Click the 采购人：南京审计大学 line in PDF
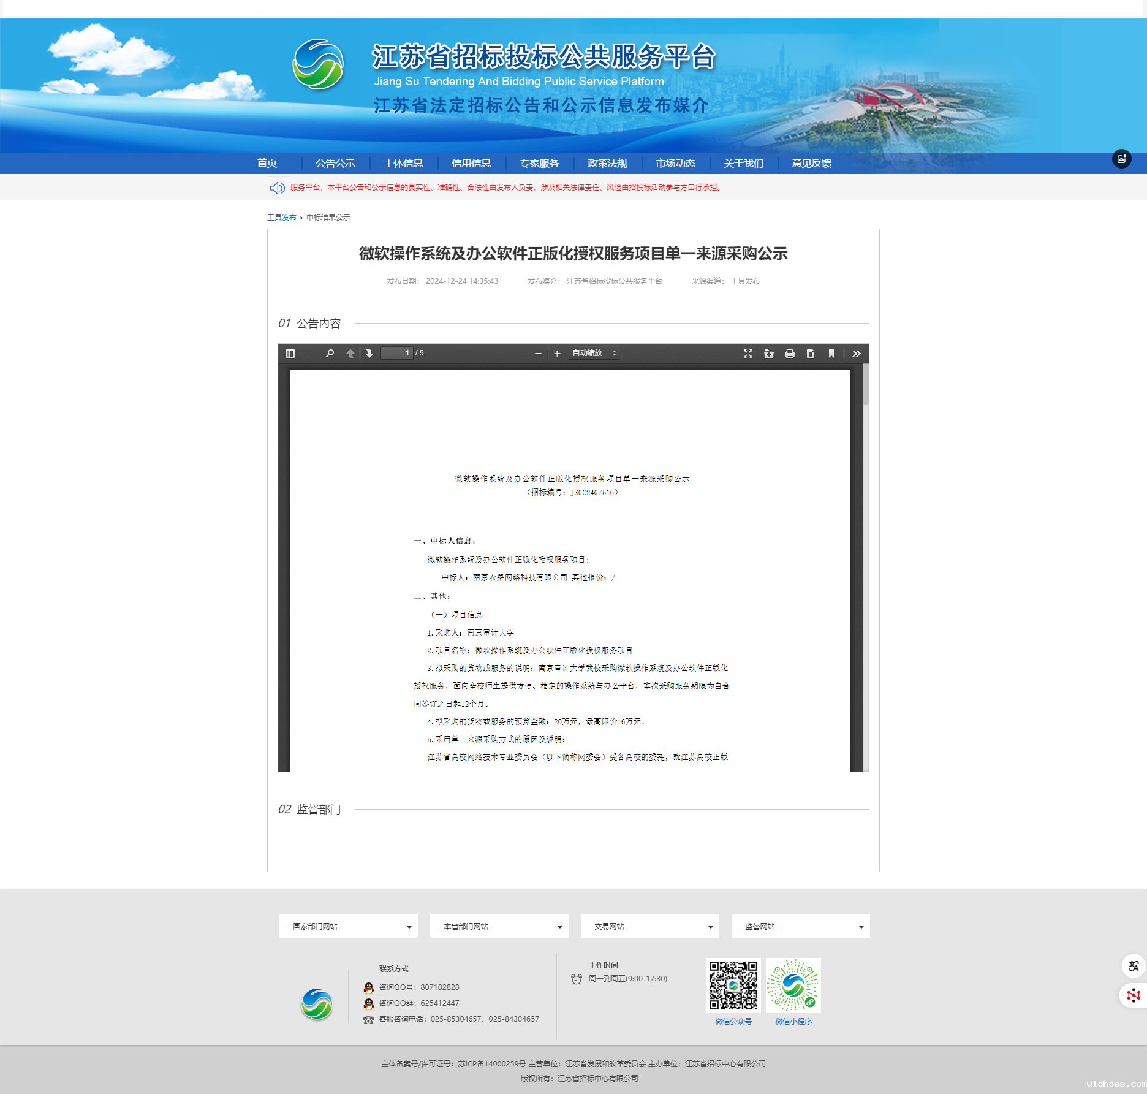Screen dimensions: 1147x1094 [471, 632]
